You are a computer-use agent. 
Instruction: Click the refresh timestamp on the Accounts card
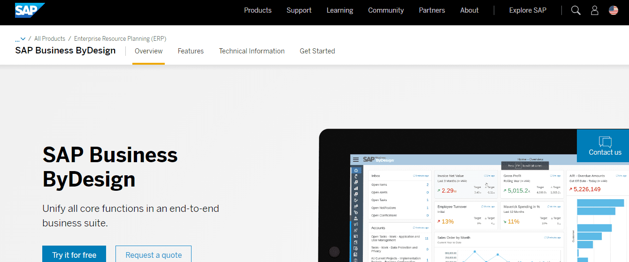point(421,228)
